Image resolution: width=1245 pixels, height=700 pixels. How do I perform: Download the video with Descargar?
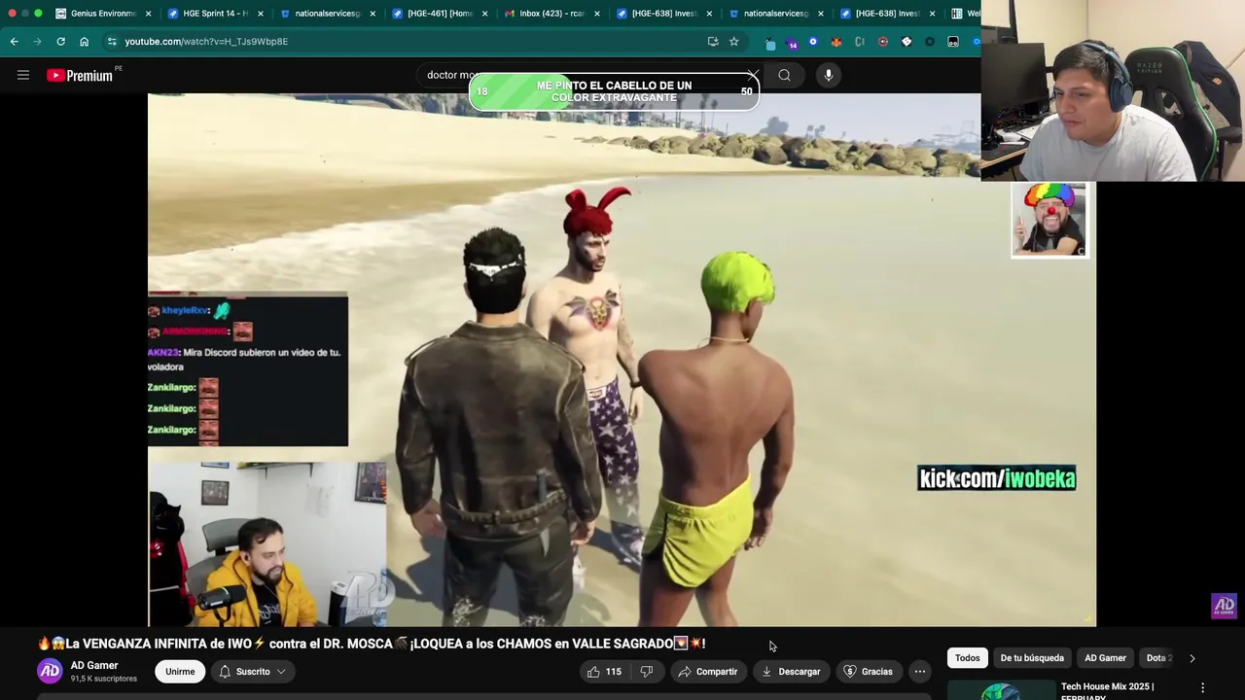(791, 671)
